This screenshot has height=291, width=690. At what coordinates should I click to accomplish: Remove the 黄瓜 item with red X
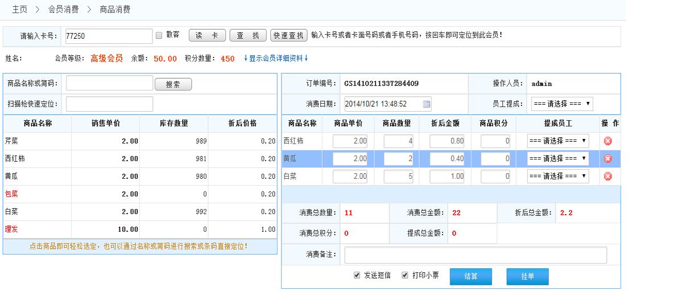click(x=608, y=159)
